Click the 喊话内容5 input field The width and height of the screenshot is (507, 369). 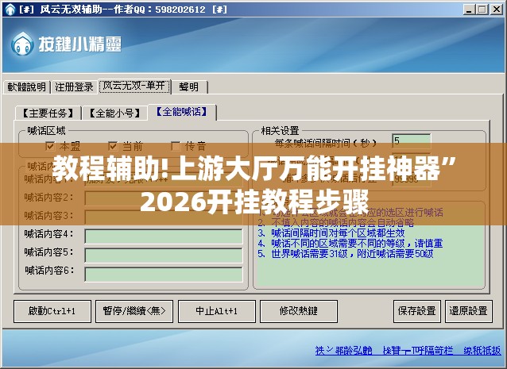pos(164,256)
